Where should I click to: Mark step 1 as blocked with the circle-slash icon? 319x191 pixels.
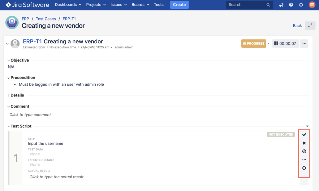304,151
